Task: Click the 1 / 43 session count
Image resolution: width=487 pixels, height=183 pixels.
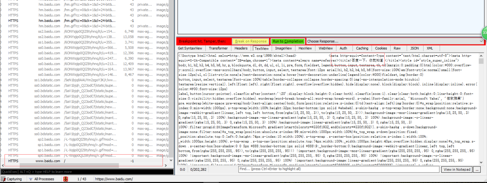Action: [x=82, y=179]
